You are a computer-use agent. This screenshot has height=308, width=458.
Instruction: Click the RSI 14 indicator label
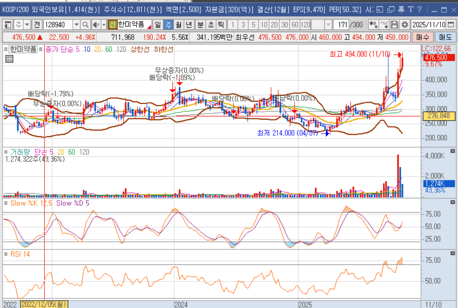pos(20,254)
